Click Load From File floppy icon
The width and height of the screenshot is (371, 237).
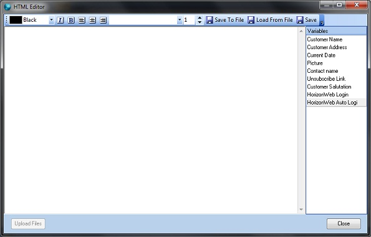251,20
